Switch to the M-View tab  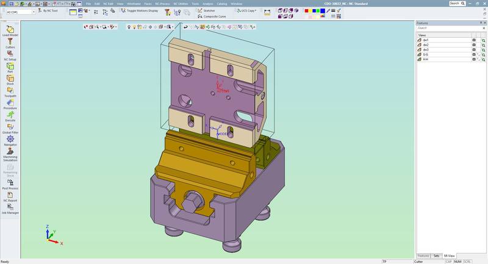[x=449, y=255]
